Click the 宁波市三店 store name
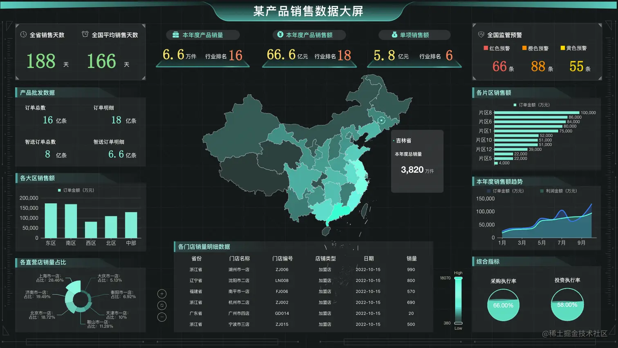 click(239, 324)
